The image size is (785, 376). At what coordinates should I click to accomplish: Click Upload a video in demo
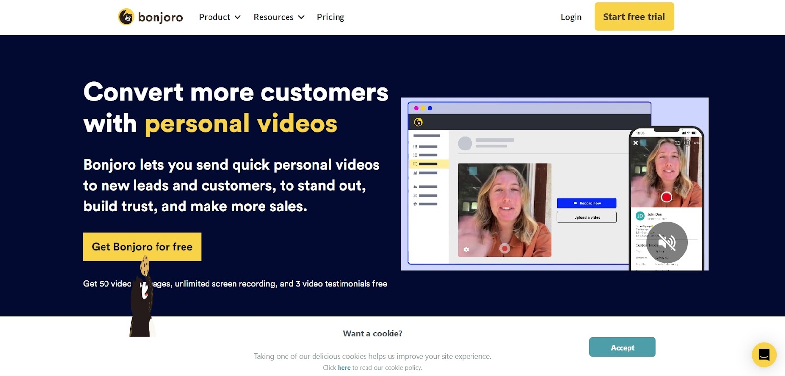[x=587, y=217]
